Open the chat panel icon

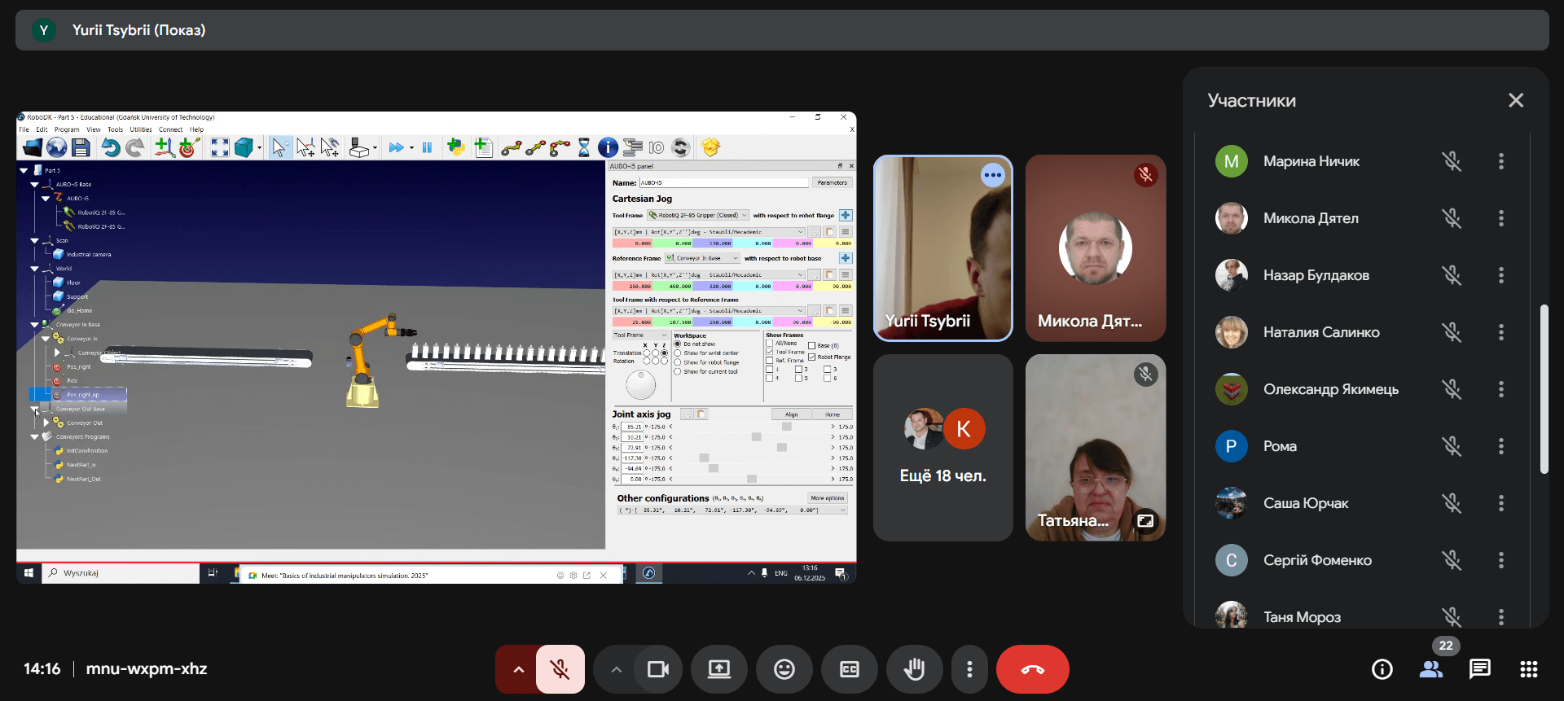click(1479, 669)
